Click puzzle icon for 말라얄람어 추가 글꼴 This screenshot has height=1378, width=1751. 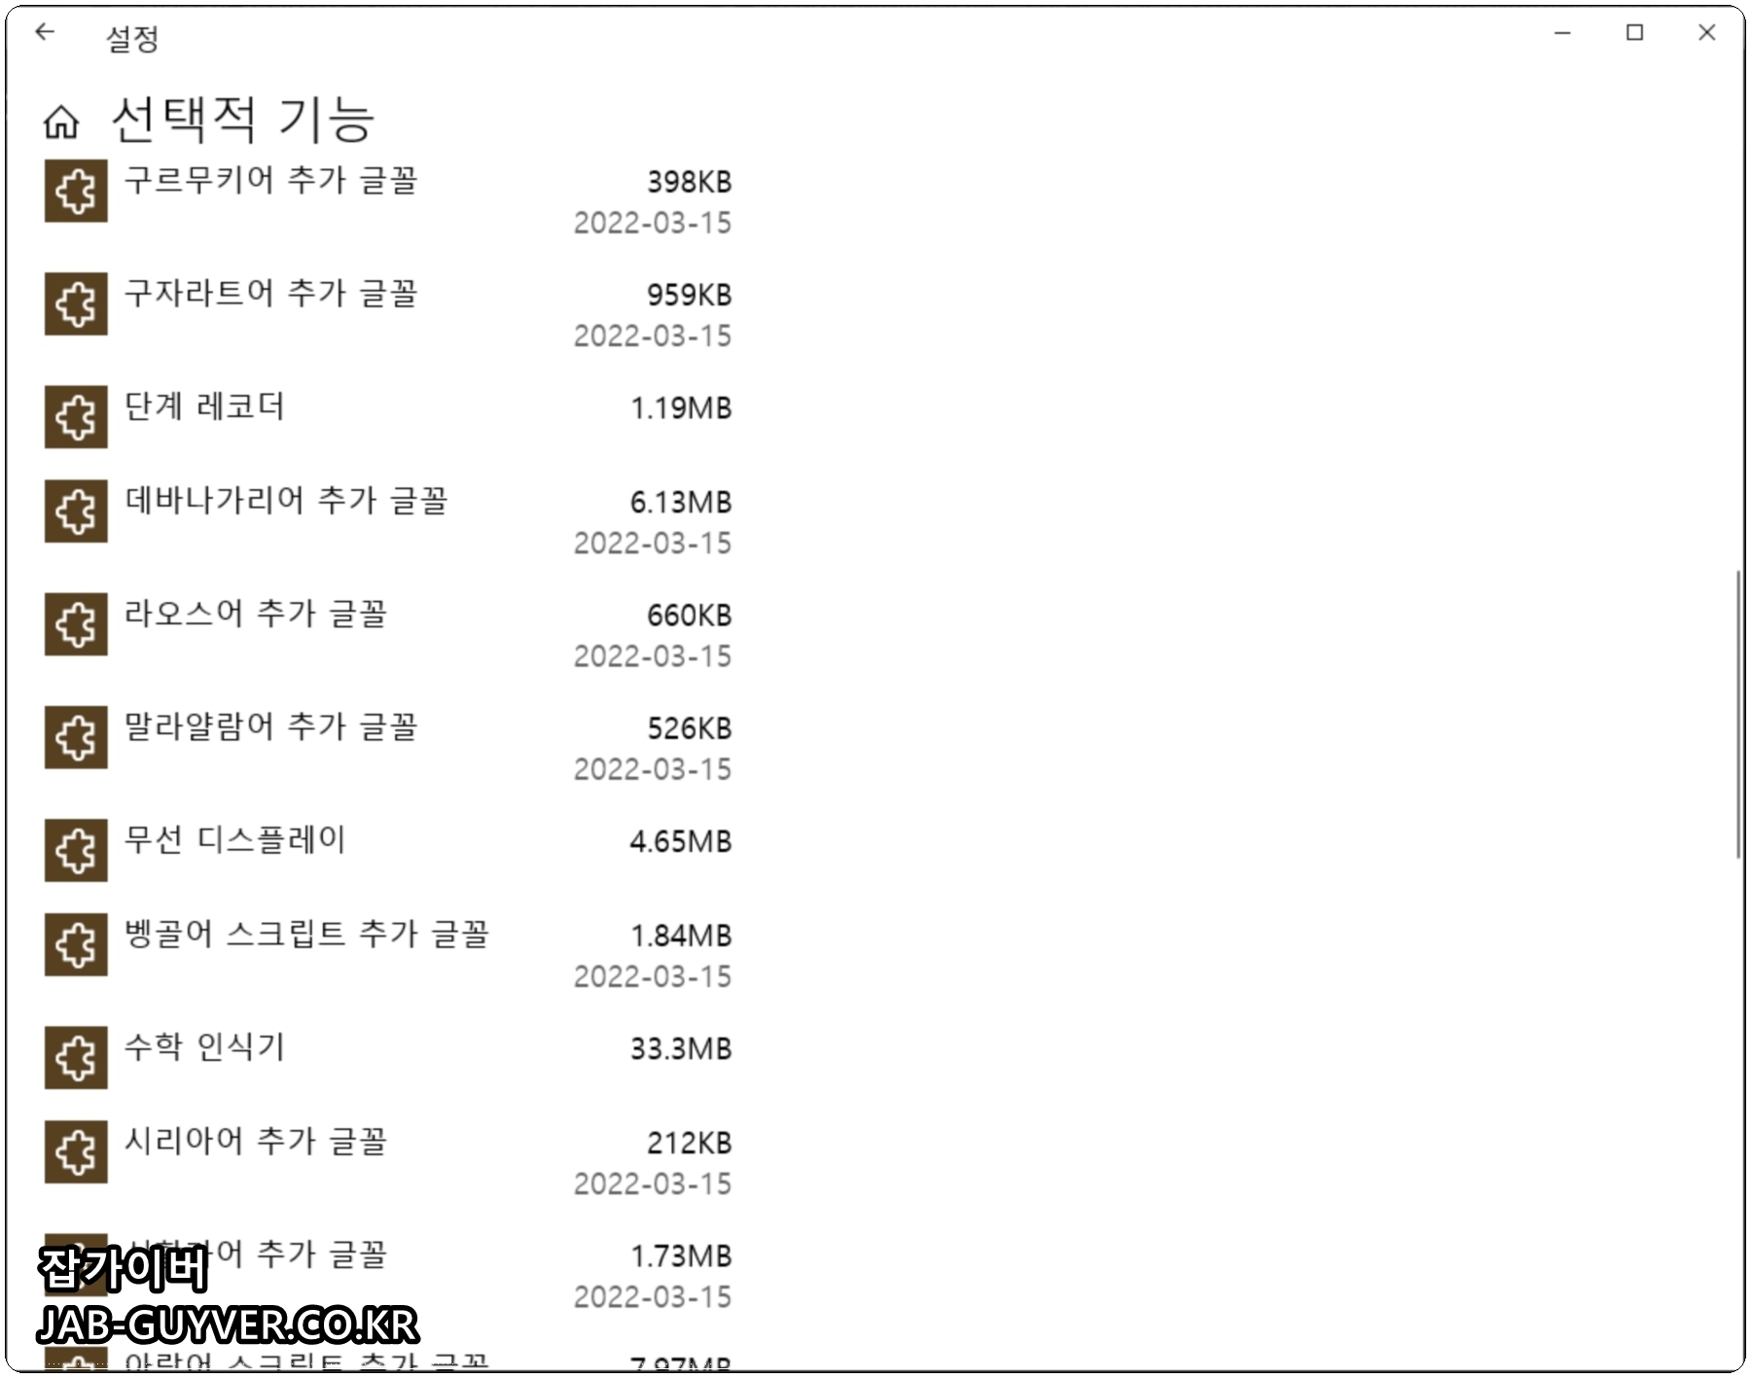pyautogui.click(x=76, y=737)
